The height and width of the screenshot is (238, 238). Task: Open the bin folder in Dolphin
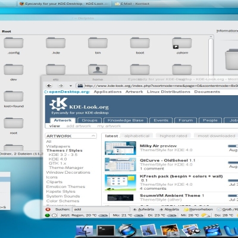coord(98,46)
